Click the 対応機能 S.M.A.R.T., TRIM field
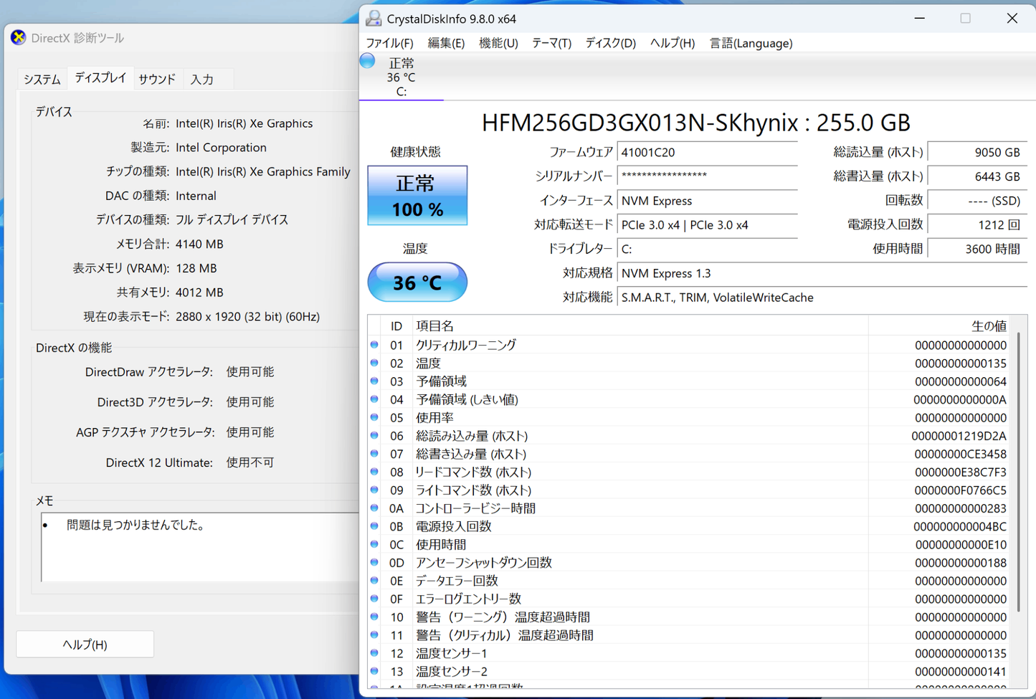 [x=822, y=298]
